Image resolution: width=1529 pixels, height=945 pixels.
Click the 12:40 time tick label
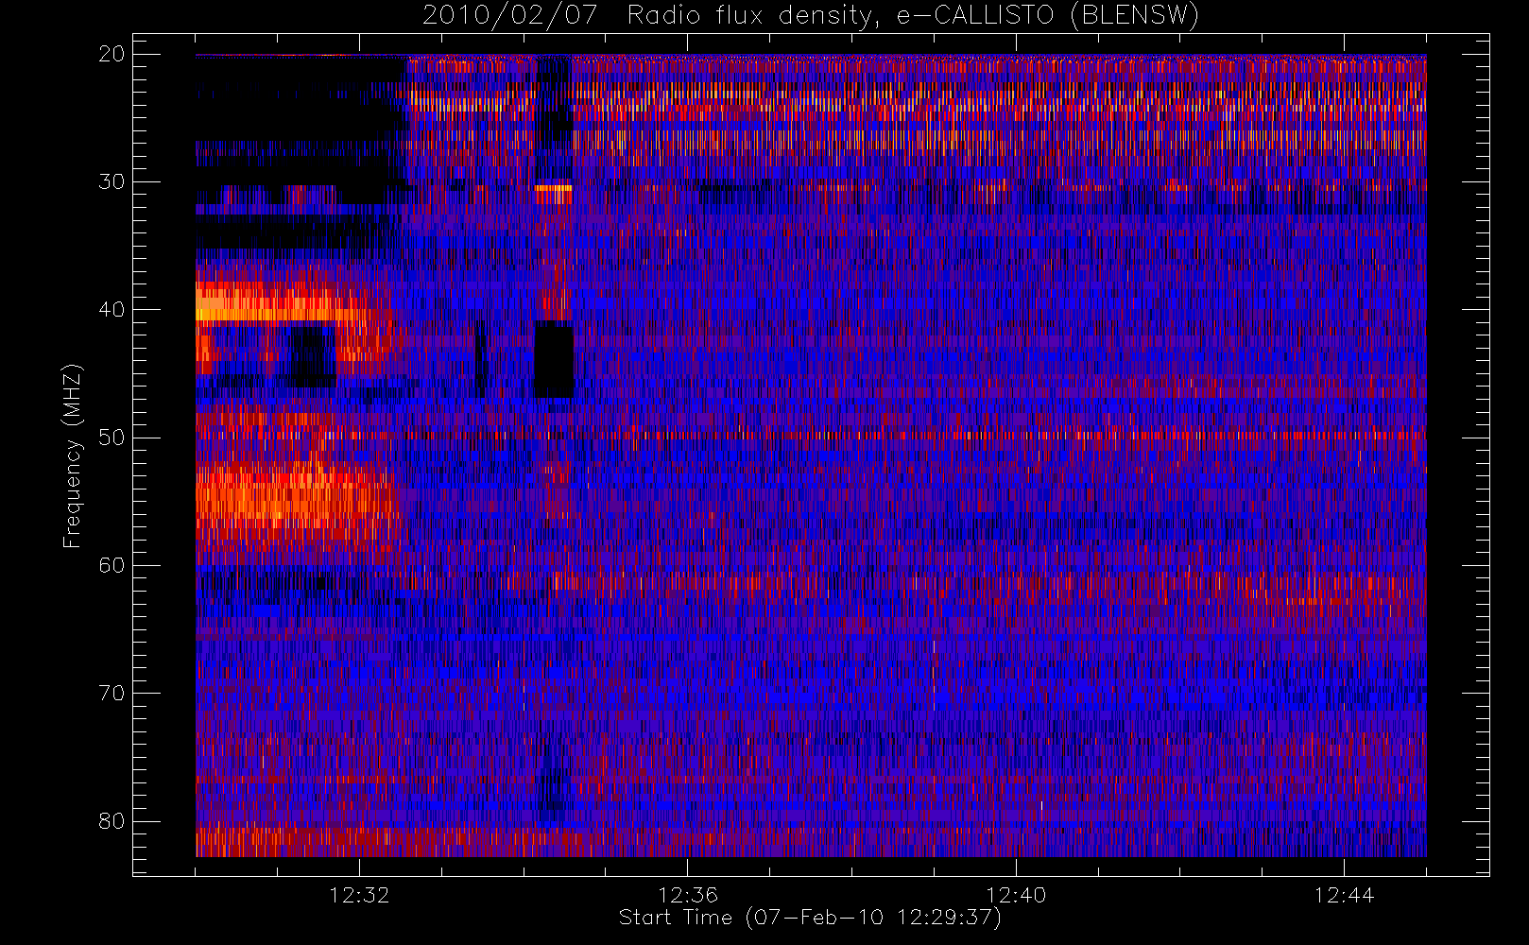pyautogui.click(x=1016, y=895)
